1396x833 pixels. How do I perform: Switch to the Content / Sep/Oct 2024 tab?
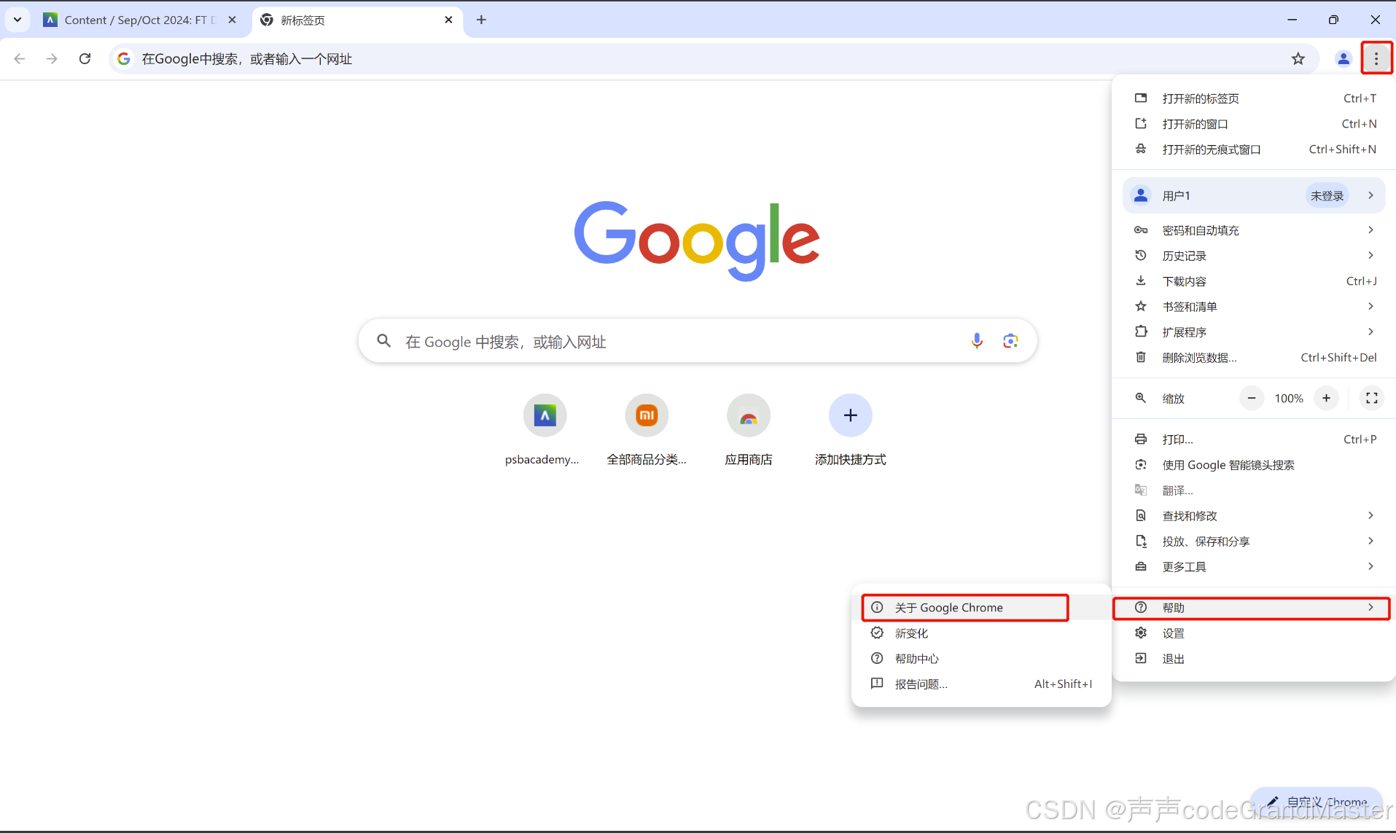click(139, 20)
